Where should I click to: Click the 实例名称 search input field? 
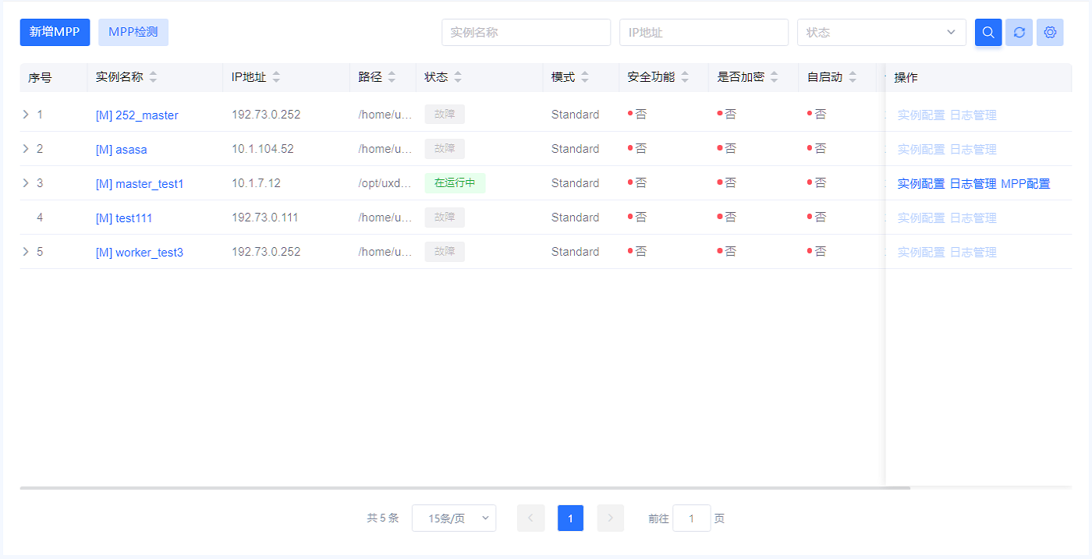pyautogui.click(x=526, y=33)
